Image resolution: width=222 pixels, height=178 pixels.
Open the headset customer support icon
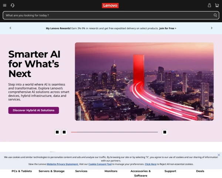(x=13, y=6)
